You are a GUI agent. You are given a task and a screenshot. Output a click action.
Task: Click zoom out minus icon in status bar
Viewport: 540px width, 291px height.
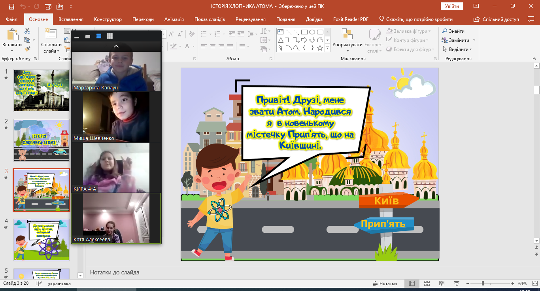click(467, 283)
